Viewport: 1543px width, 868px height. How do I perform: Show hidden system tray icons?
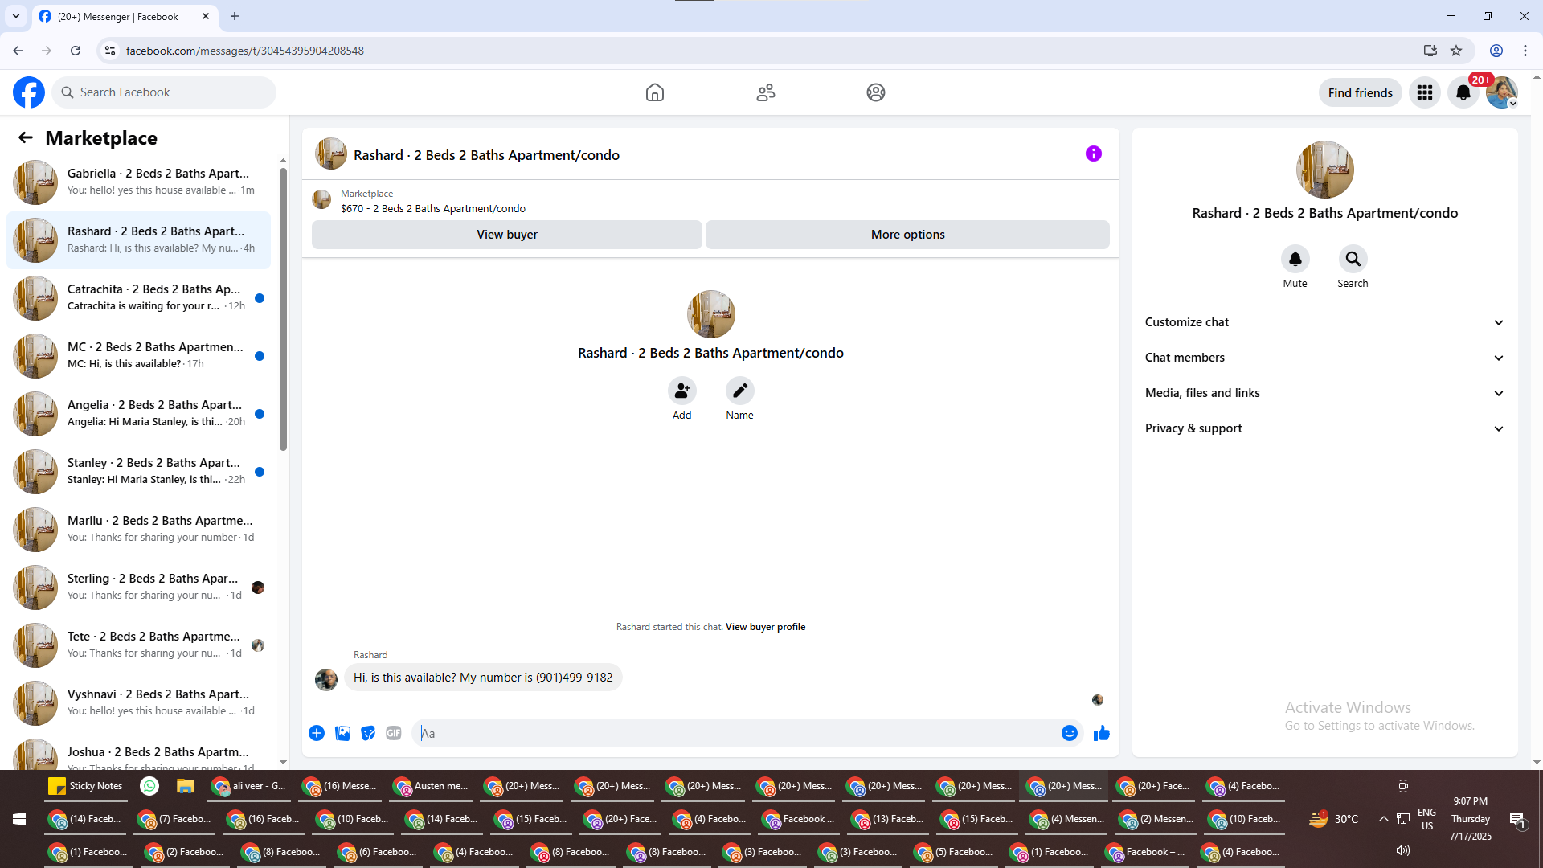(x=1383, y=819)
